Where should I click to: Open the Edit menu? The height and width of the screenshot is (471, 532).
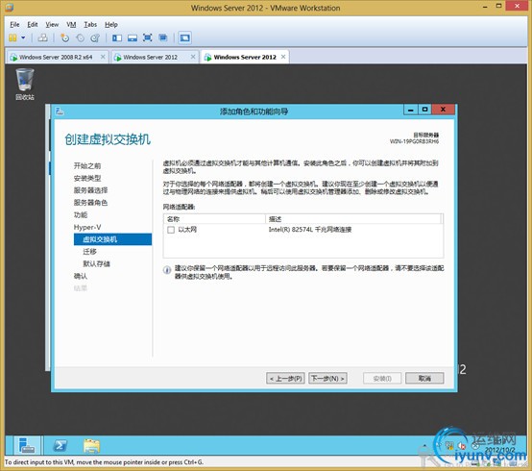click(33, 24)
